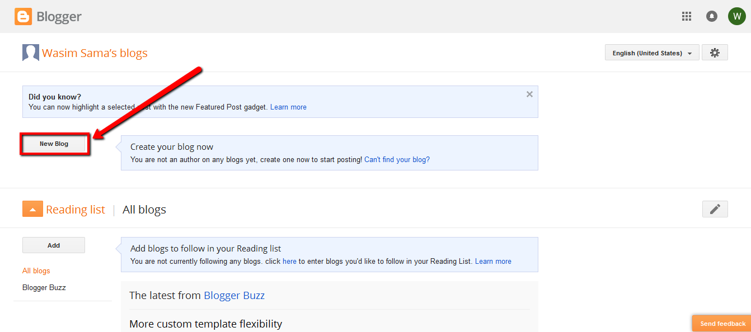The height and width of the screenshot is (332, 751).
Task: Switch to the Reading list tab
Action: click(76, 210)
